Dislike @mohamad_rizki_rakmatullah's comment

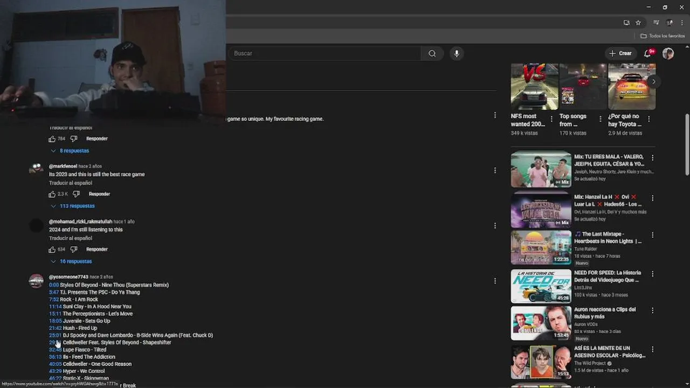click(74, 250)
